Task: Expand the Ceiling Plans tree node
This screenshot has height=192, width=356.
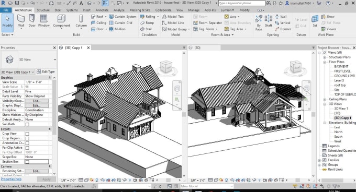Action: [x=325, y=99]
